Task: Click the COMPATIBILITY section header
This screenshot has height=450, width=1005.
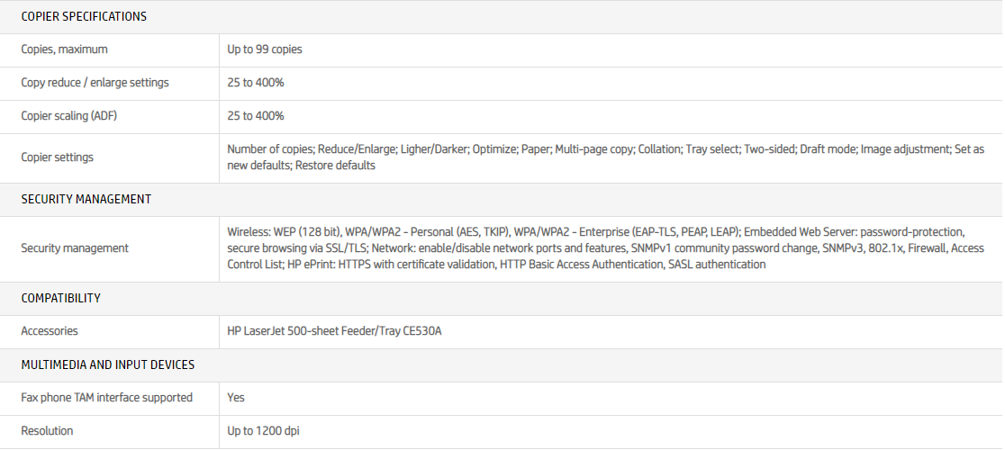Action: (x=61, y=298)
